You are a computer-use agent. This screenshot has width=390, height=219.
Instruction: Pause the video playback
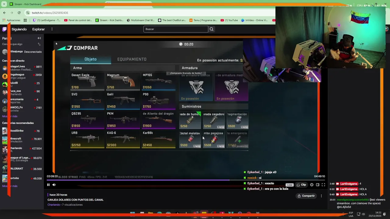48,185
